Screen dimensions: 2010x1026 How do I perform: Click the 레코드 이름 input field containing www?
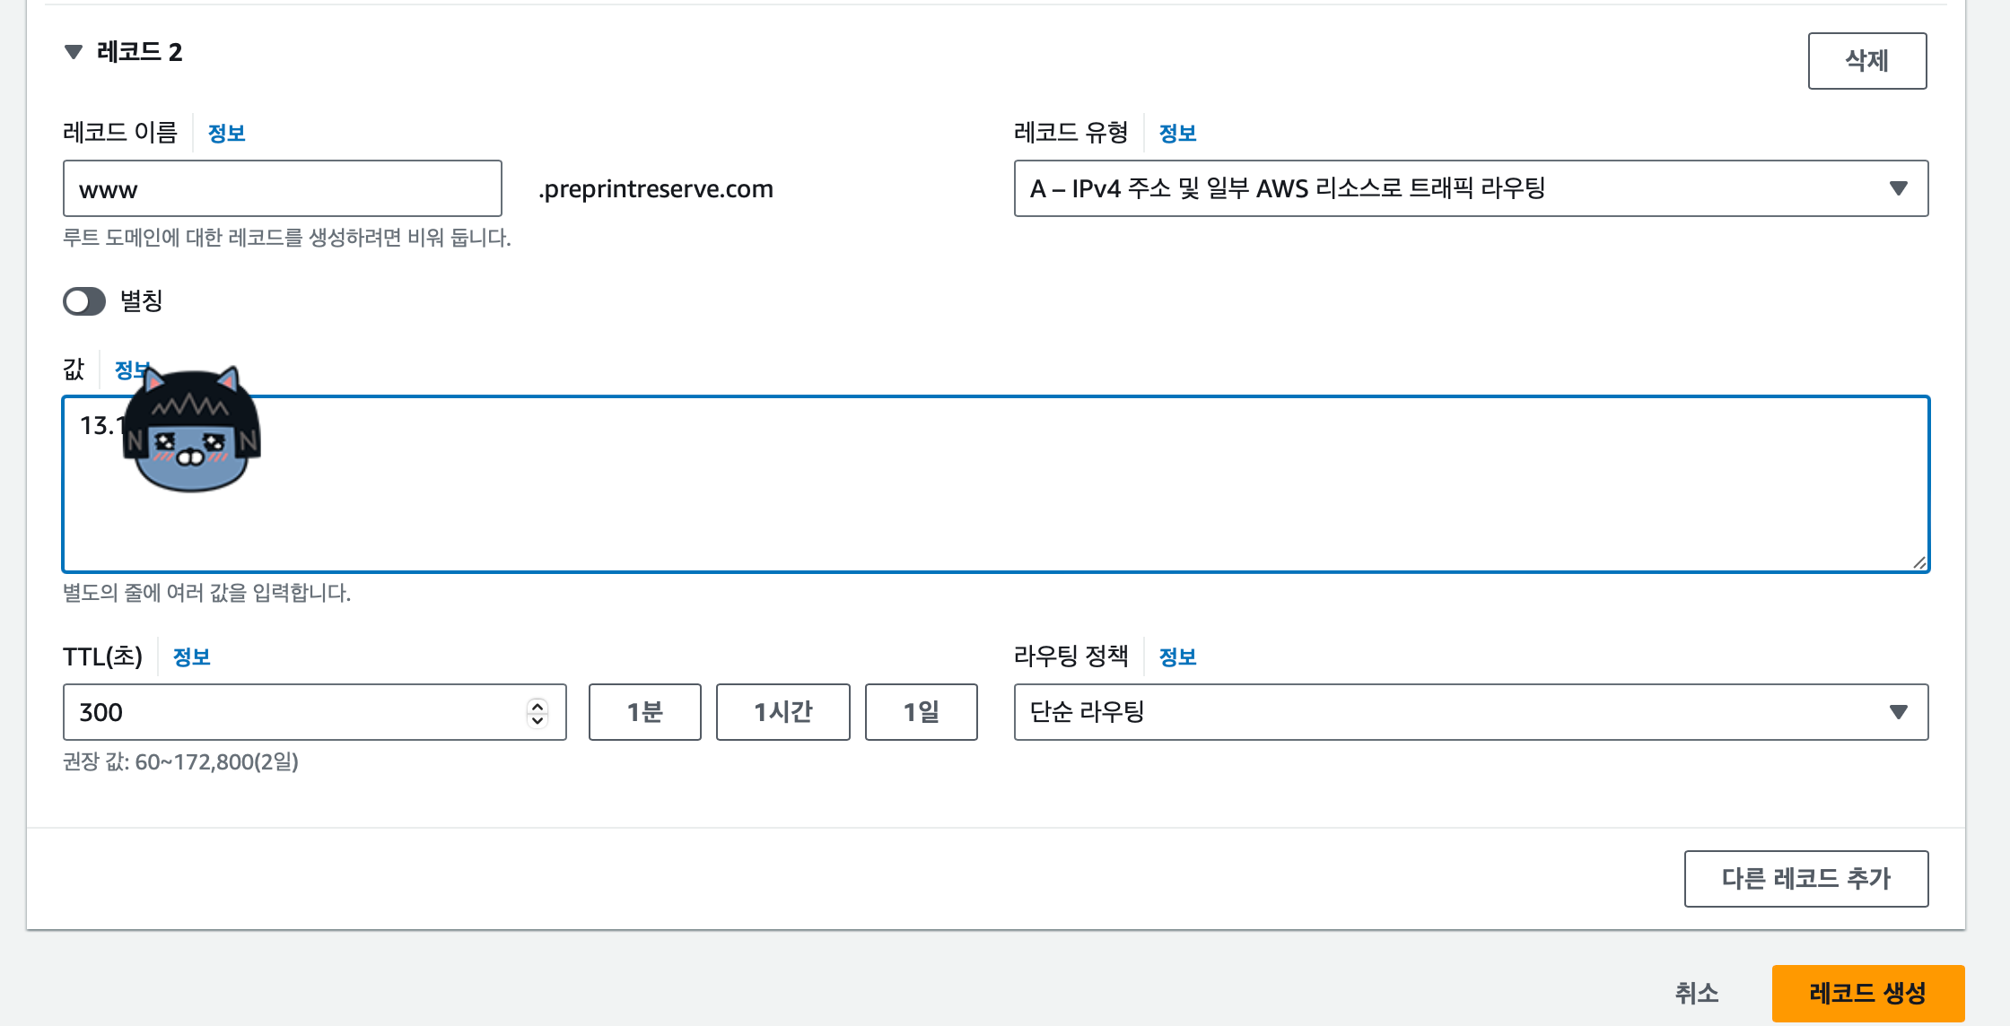pyautogui.click(x=282, y=188)
